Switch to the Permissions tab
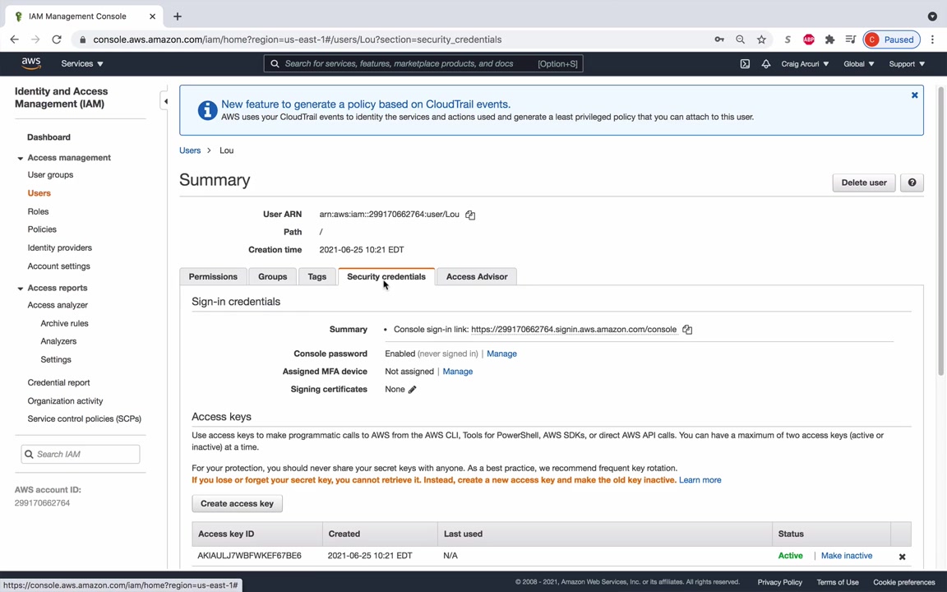This screenshot has height=592, width=947. pyautogui.click(x=213, y=276)
